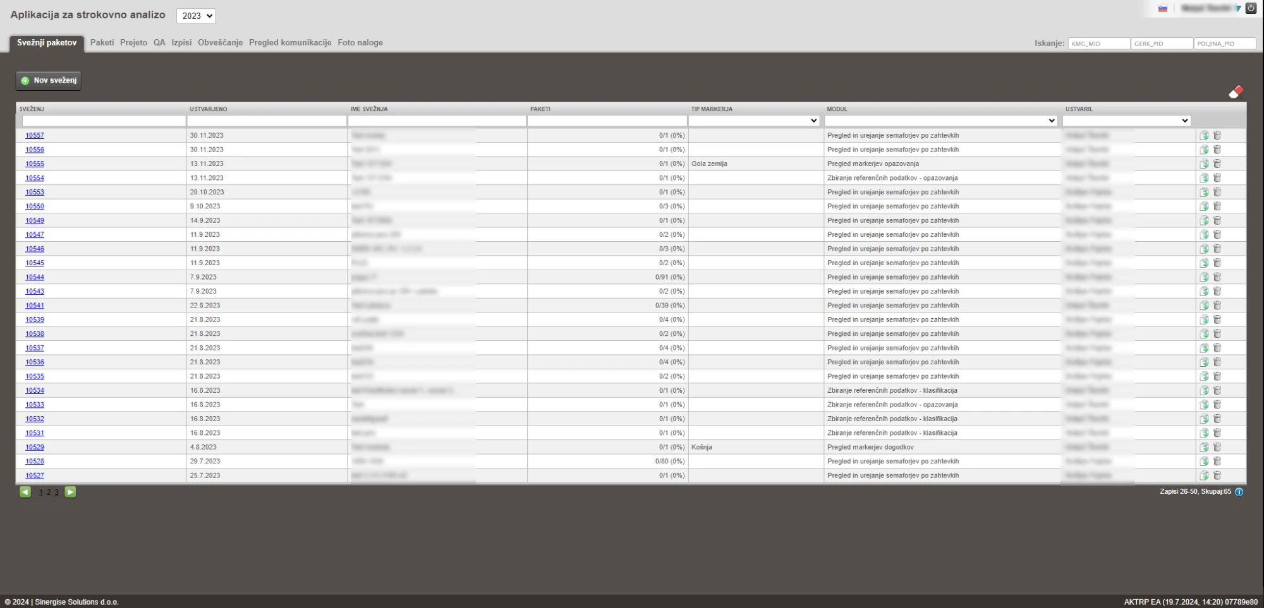Click trash icon for bundle 10529
Viewport: 1264px width, 608px height.
click(x=1217, y=447)
